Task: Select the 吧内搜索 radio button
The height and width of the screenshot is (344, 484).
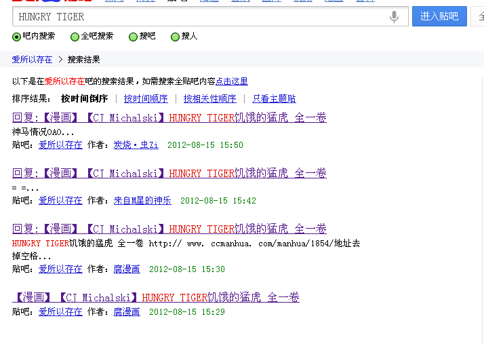Action: pos(16,37)
